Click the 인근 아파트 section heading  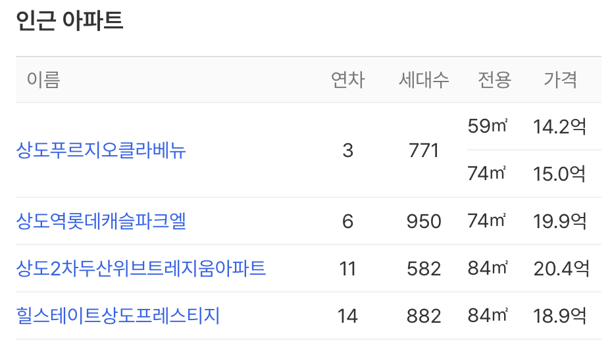pos(70,20)
